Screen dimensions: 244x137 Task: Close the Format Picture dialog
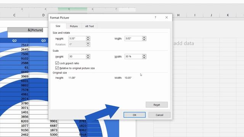coord(167,18)
